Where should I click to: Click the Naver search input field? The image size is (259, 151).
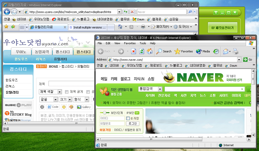(x=205, y=89)
